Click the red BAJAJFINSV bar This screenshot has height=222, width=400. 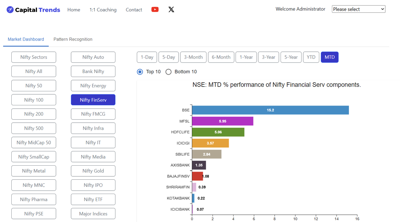point(197,176)
